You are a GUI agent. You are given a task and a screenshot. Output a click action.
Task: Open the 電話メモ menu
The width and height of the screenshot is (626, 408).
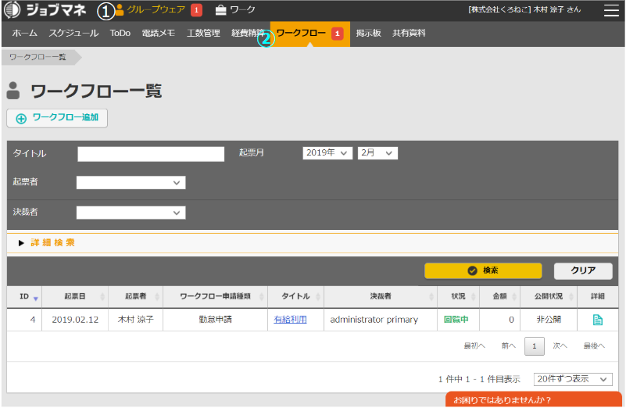(159, 34)
